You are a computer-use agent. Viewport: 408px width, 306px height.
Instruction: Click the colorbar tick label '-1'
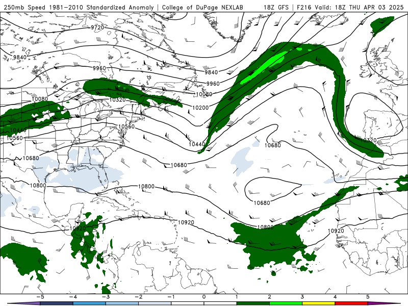click(171, 297)
